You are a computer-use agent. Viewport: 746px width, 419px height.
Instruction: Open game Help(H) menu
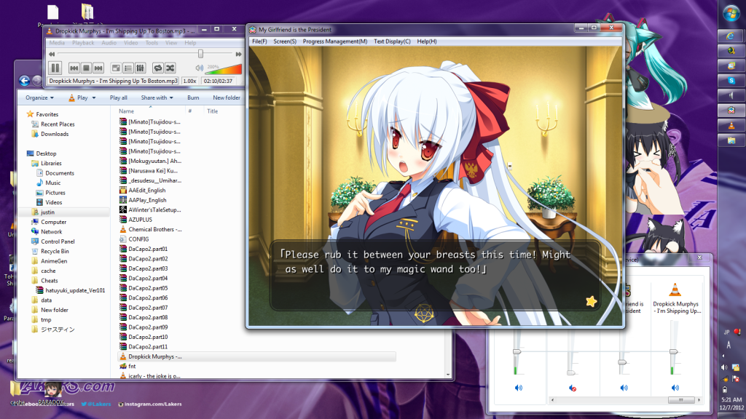click(x=427, y=41)
